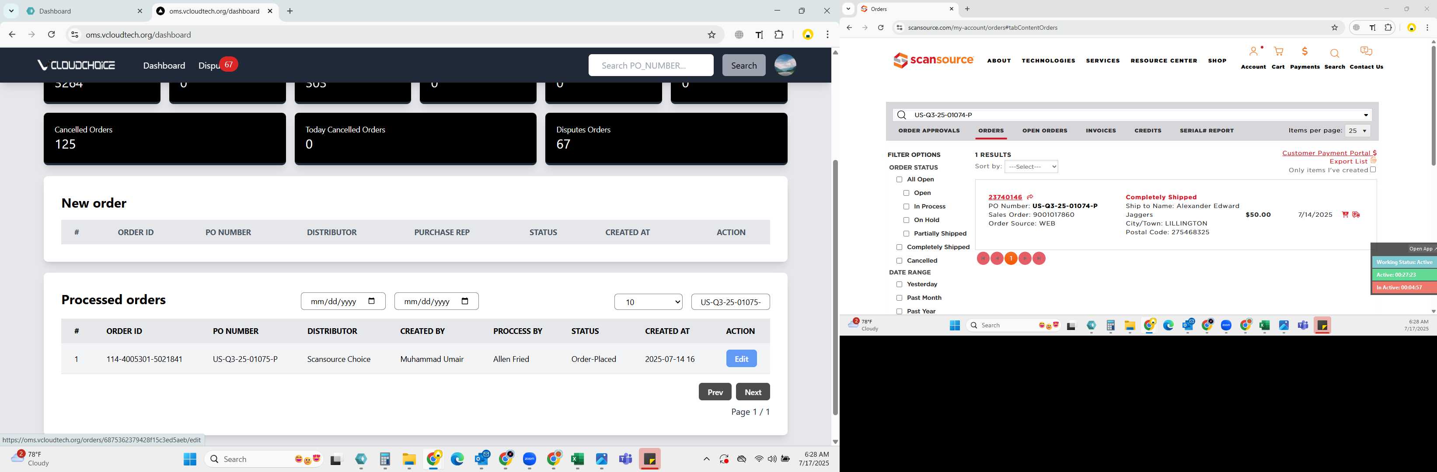Open Sort by ---Select--- dropdown

1031,167
